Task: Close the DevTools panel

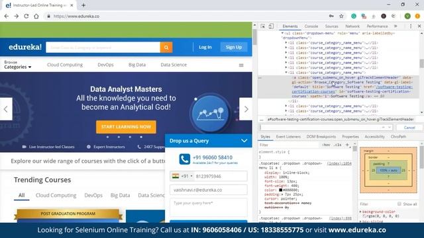Action: coord(419,26)
